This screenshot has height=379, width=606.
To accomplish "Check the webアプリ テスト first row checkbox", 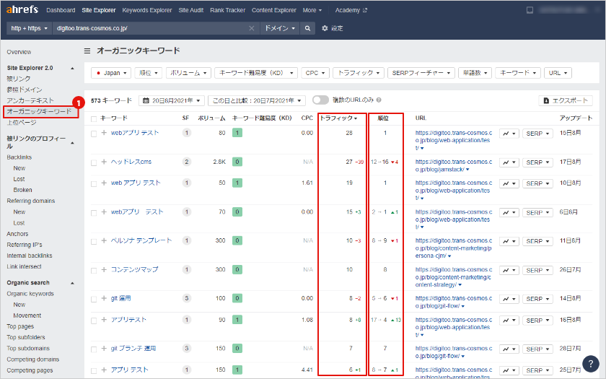I will pos(94,134).
